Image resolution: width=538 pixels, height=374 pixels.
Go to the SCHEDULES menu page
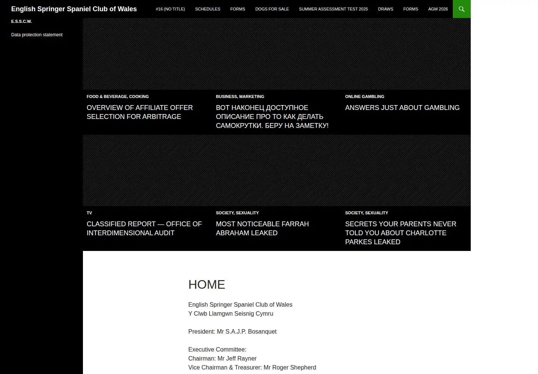(x=207, y=9)
